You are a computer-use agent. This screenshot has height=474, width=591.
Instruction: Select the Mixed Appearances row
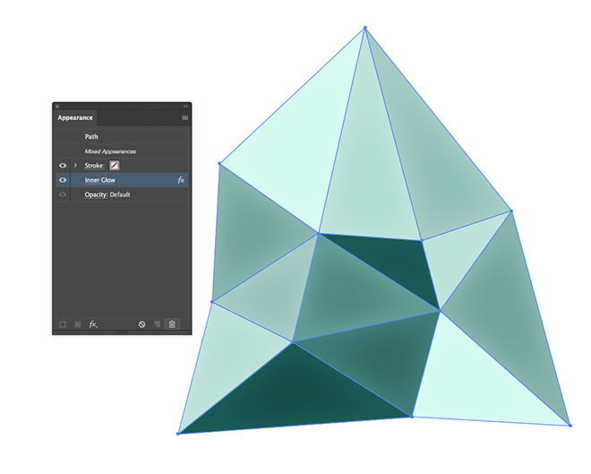[122, 151]
